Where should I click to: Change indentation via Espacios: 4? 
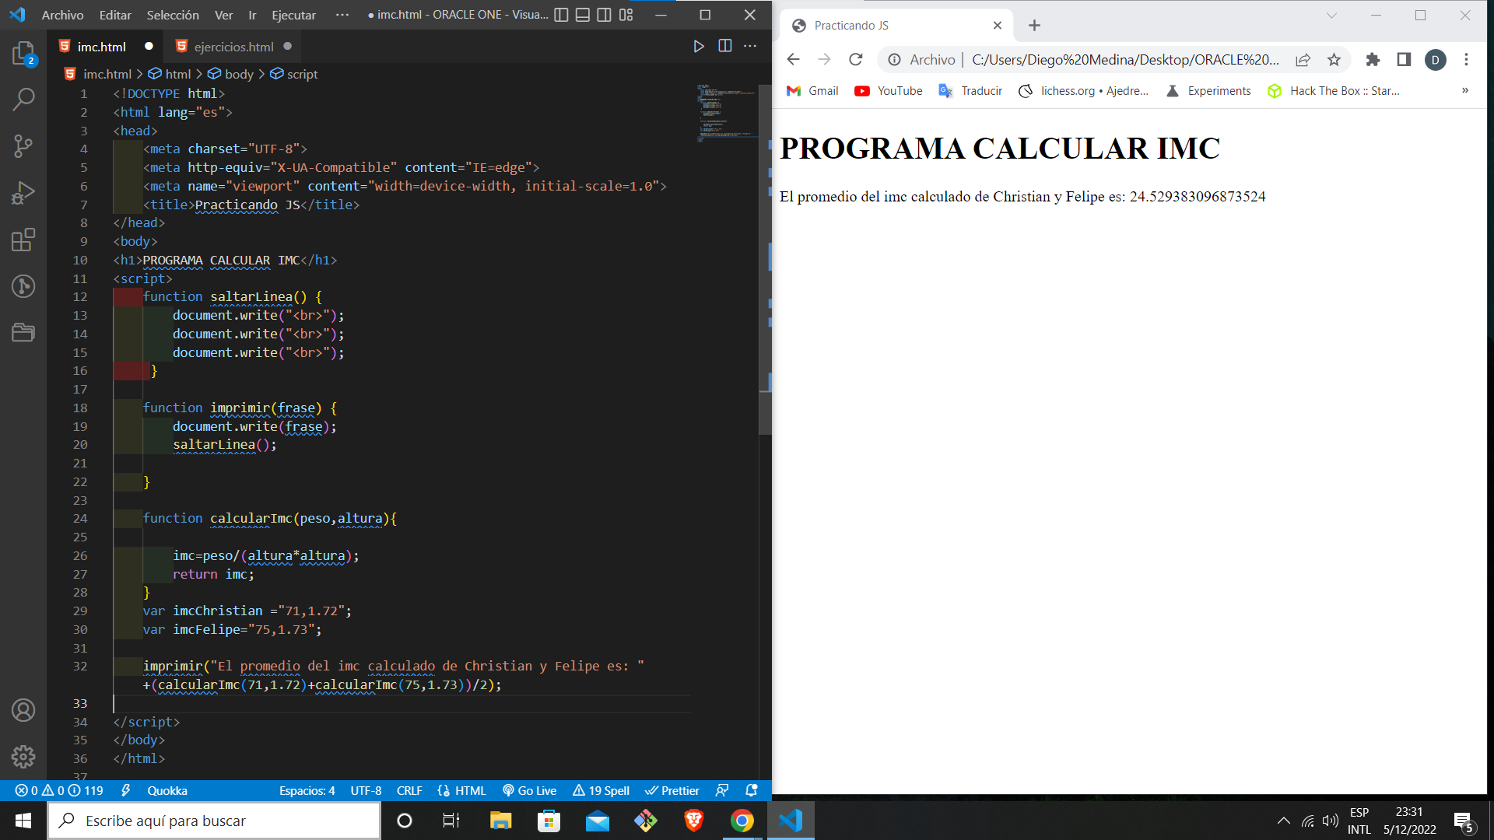click(x=307, y=790)
